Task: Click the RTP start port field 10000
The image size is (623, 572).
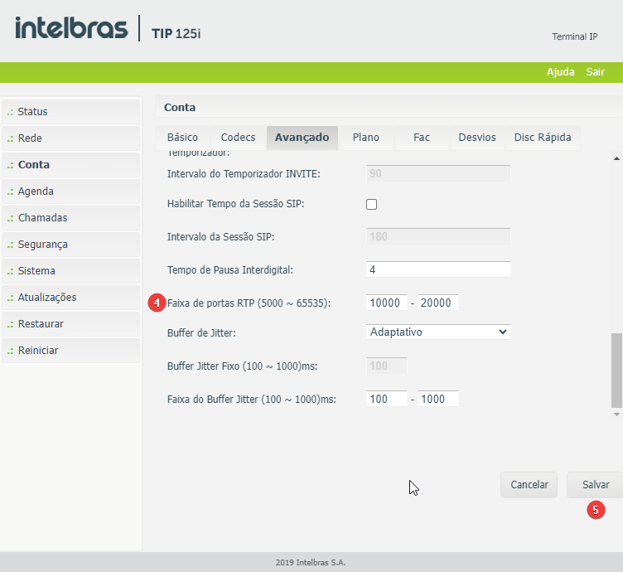Action: tap(387, 303)
